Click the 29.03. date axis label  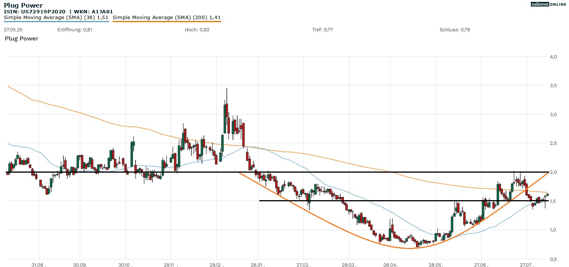click(x=349, y=264)
